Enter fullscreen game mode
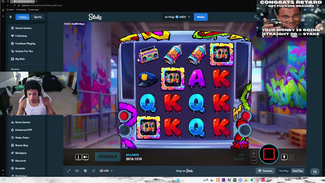325x183 pixels. click(x=69, y=171)
